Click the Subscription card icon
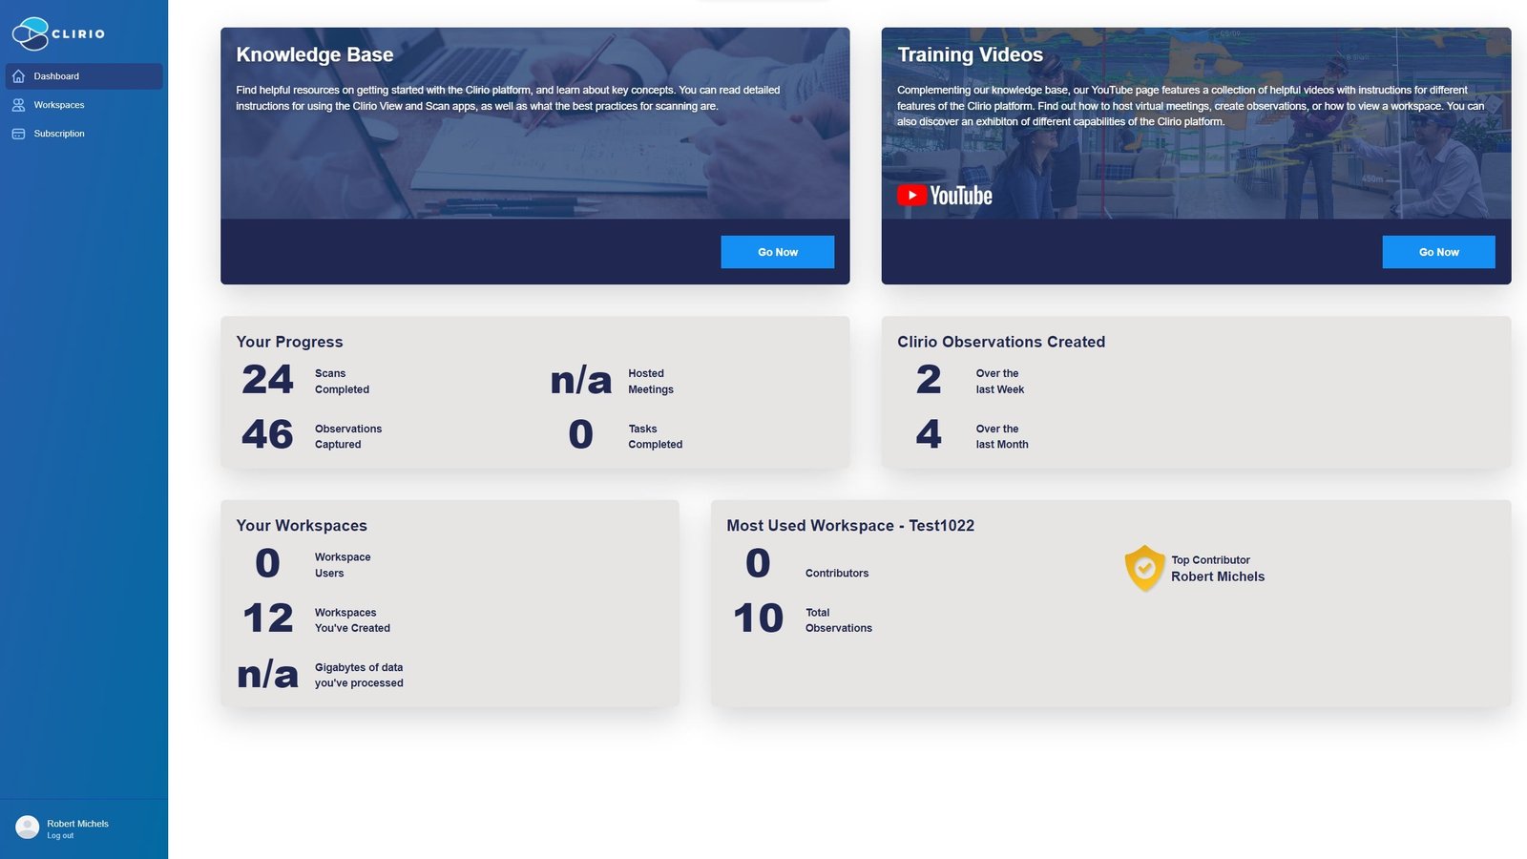 tap(18, 134)
